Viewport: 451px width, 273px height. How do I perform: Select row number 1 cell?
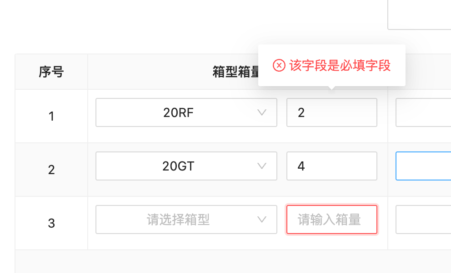click(51, 116)
